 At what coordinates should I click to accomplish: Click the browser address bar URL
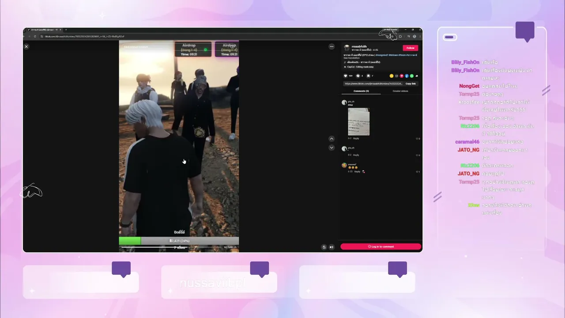pos(85,36)
